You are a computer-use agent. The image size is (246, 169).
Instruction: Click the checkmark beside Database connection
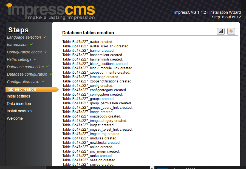(47, 66)
